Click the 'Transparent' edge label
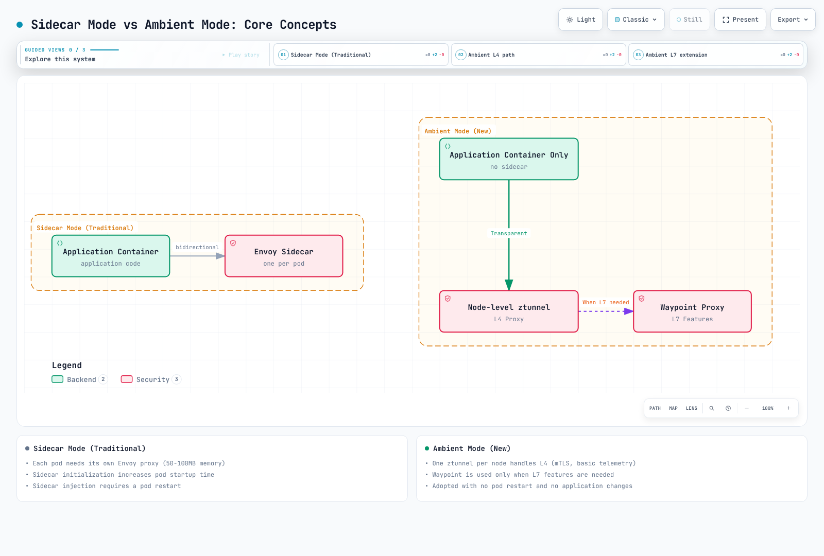 [509, 234]
